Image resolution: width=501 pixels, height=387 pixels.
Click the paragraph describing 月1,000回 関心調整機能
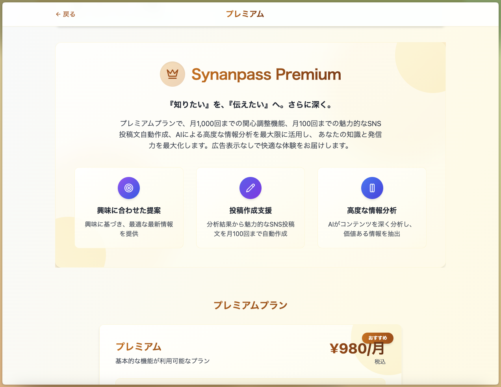pyautogui.click(x=250, y=134)
